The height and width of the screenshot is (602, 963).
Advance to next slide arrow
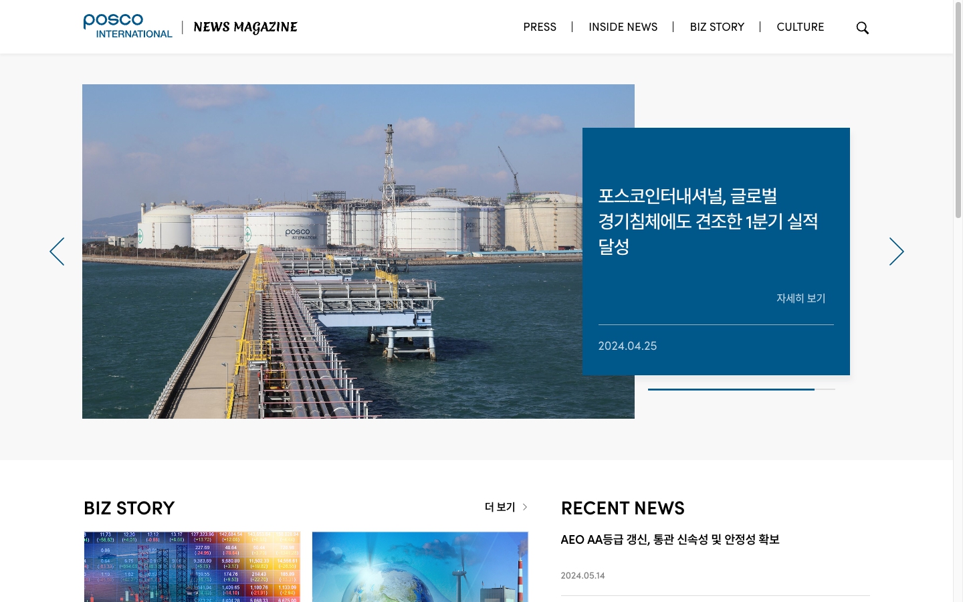pos(896,252)
